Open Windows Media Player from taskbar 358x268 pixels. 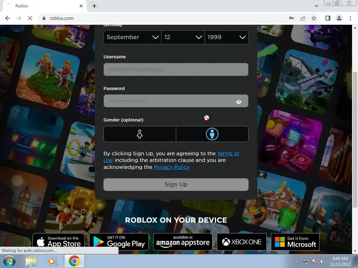[x=52, y=261]
